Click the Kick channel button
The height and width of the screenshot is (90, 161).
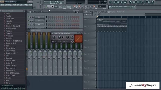tap(39, 17)
